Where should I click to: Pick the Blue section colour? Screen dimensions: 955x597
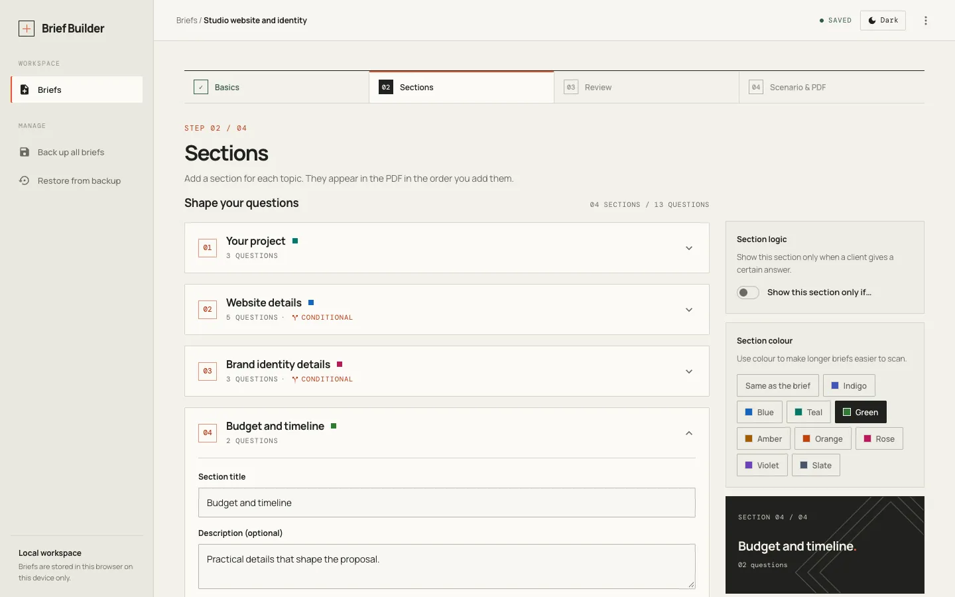tap(759, 412)
